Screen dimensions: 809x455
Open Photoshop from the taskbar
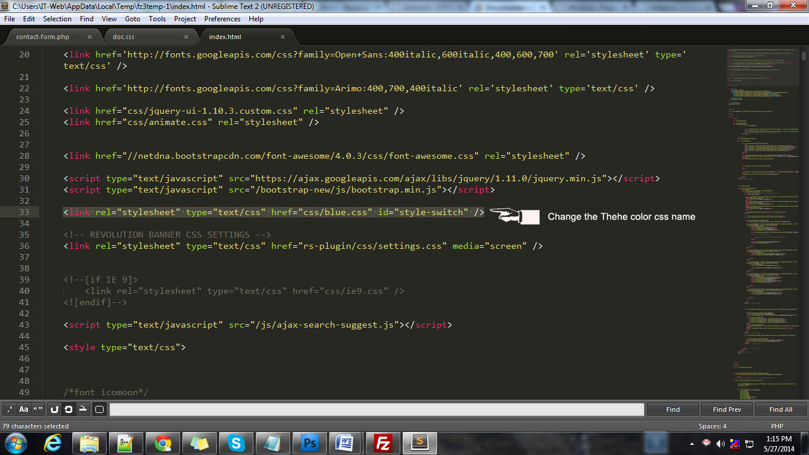tap(310, 443)
